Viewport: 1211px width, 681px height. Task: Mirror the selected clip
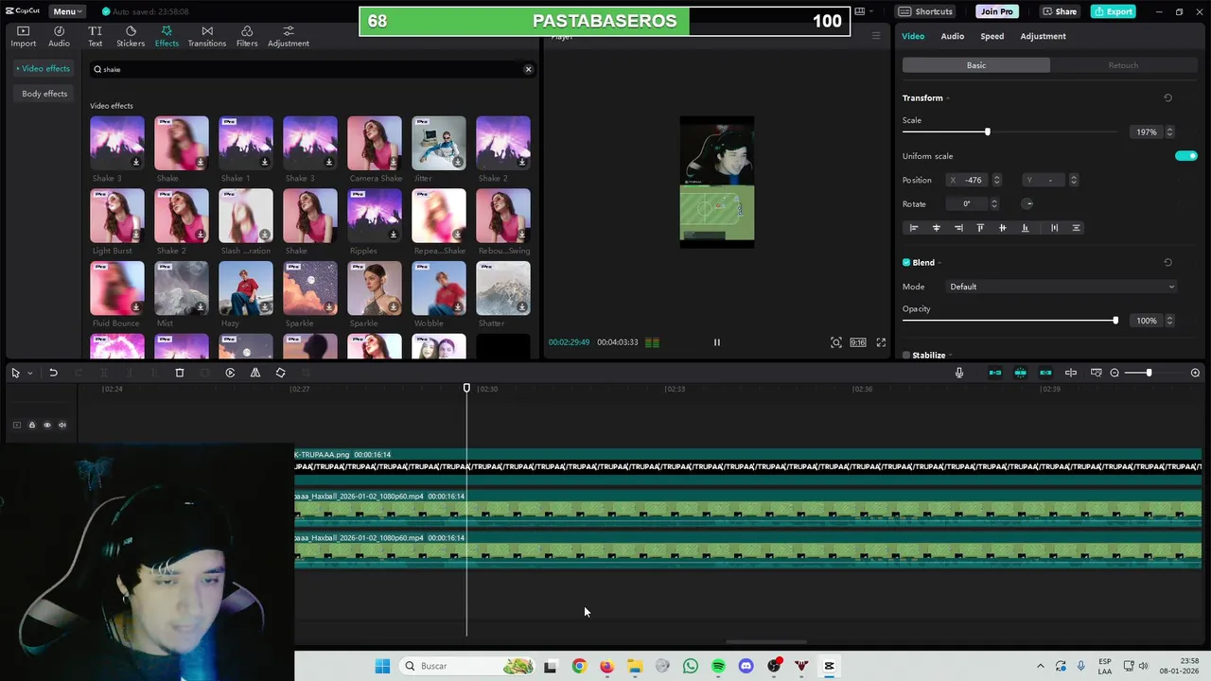(254, 373)
